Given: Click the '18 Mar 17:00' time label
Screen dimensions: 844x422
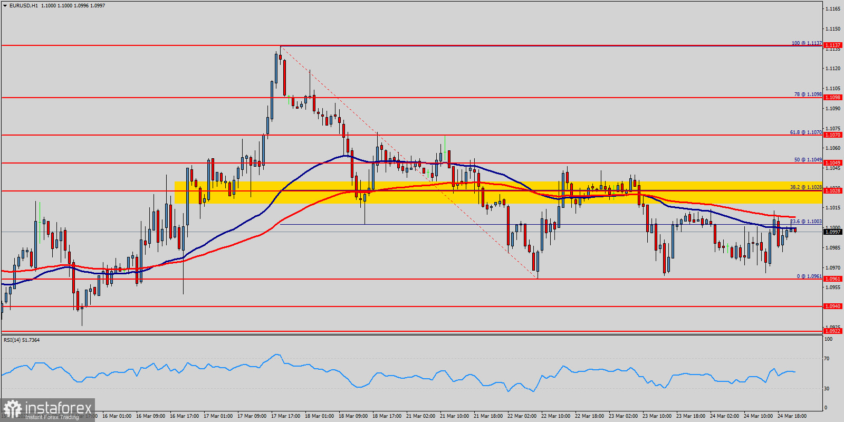Looking at the screenshot, I should click(x=387, y=416).
